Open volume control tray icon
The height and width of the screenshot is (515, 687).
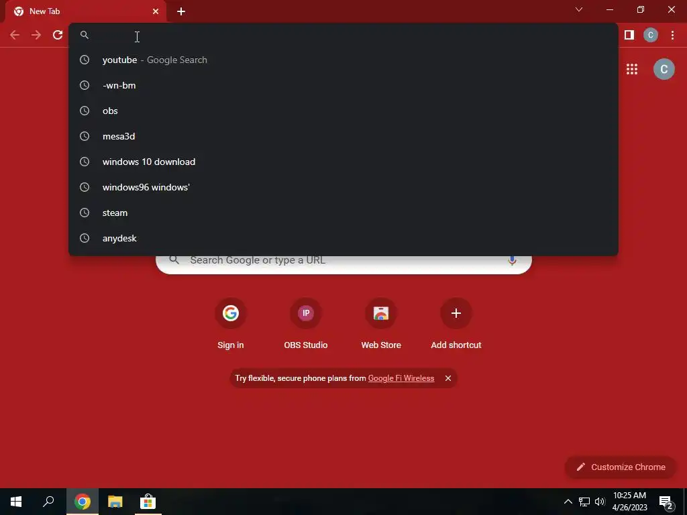[x=600, y=502]
